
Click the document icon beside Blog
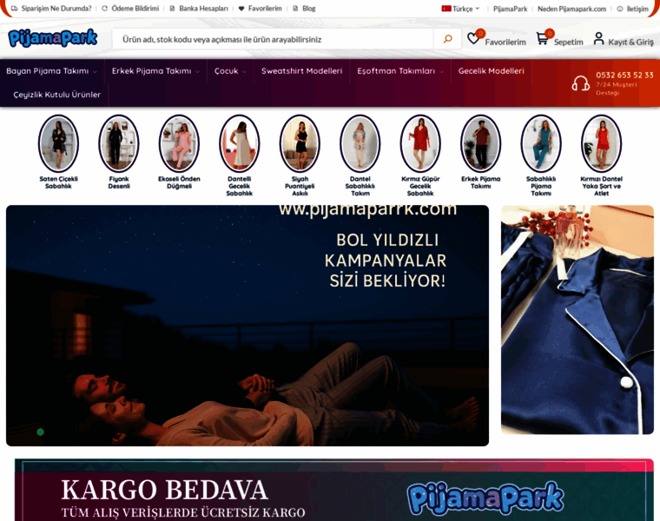(x=295, y=9)
